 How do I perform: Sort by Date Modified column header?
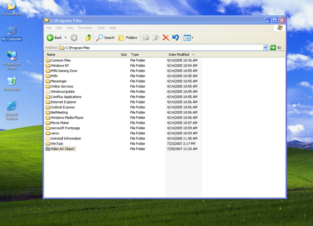click(183, 54)
